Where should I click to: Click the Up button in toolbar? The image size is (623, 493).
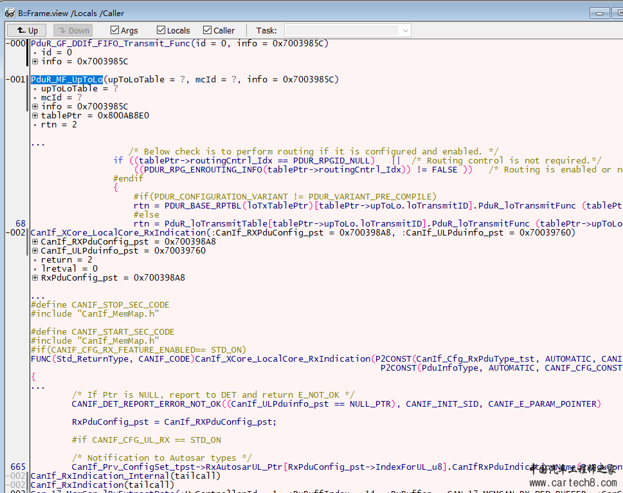pyautogui.click(x=27, y=30)
